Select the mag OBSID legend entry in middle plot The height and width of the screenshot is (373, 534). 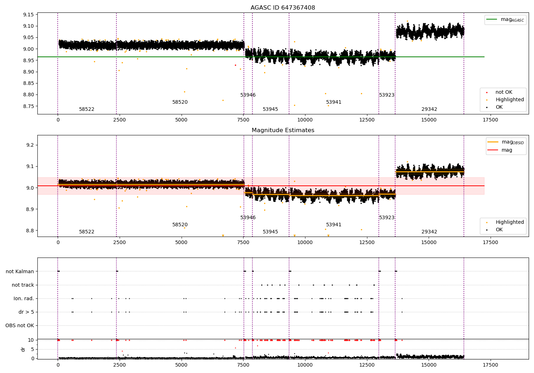click(x=506, y=142)
